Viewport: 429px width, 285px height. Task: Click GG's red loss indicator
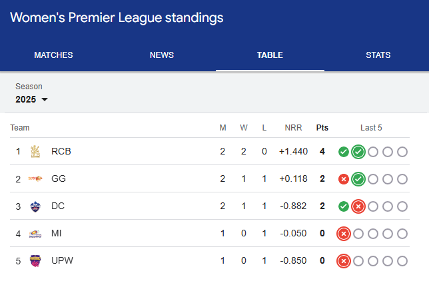[344, 179]
